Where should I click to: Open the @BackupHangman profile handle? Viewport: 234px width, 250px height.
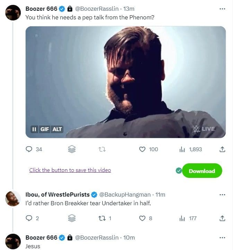(x=125, y=195)
